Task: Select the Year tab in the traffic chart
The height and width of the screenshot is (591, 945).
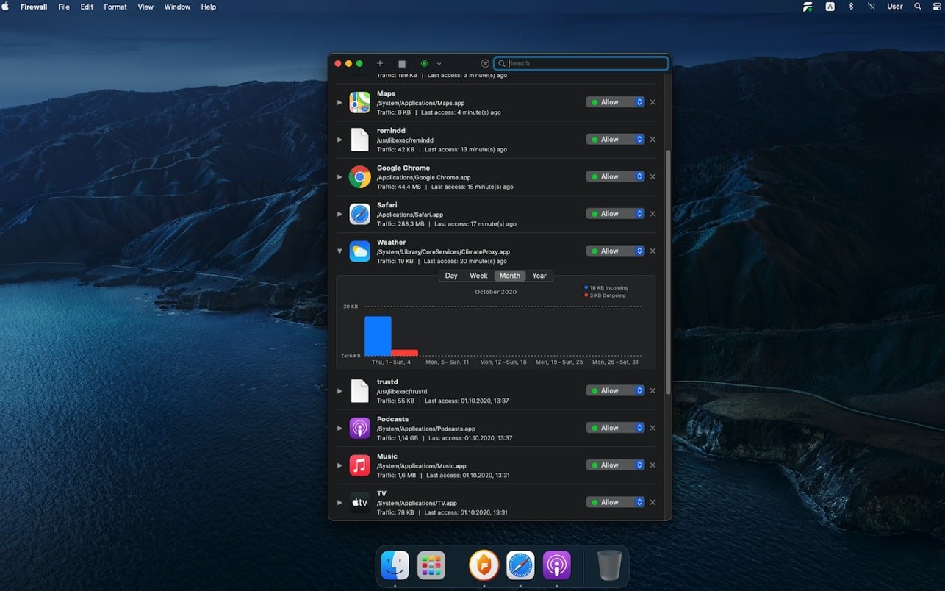Action: pos(539,276)
